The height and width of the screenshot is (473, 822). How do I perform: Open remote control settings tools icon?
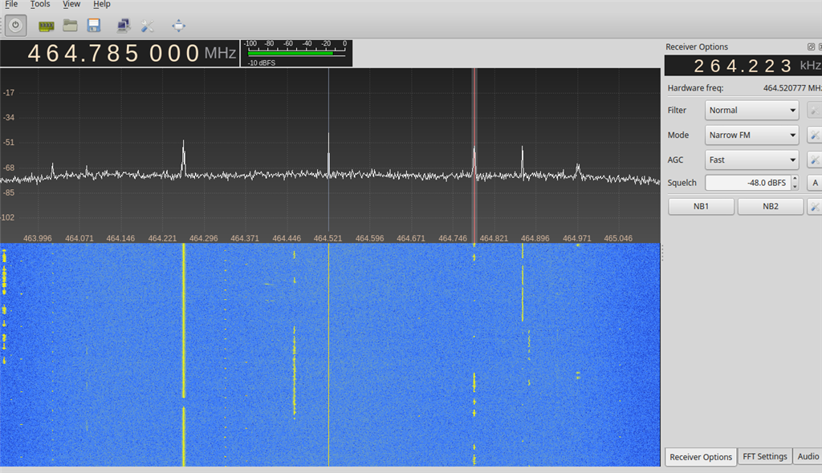coord(148,26)
